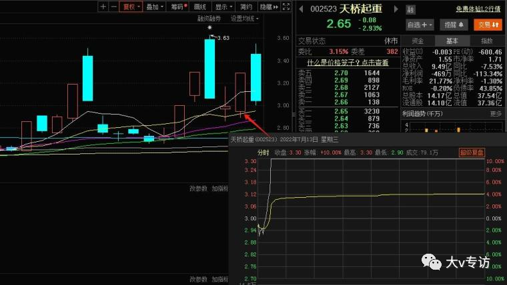
Task: Open 免费体验L2行情 link
Action: pyautogui.click(x=478, y=9)
